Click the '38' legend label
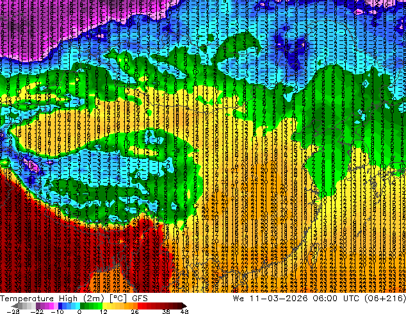 pyautogui.click(x=166, y=311)
